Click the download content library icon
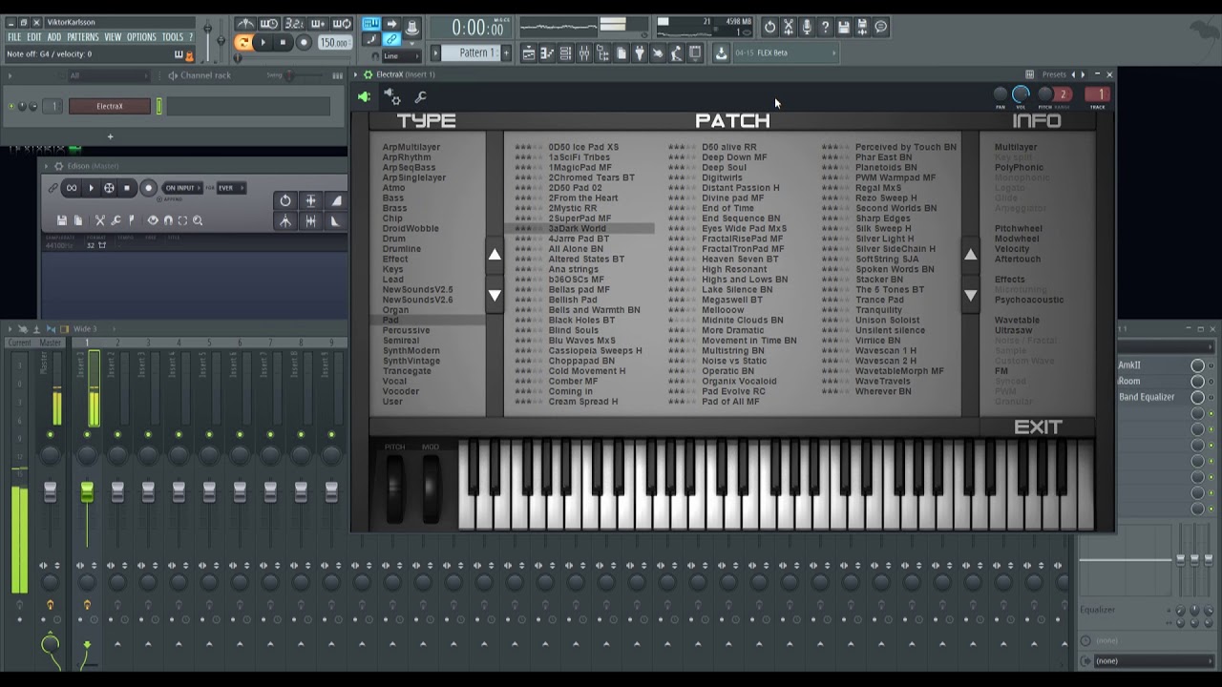The image size is (1222, 687). click(721, 53)
